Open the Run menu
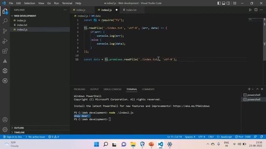 click(57, 3)
